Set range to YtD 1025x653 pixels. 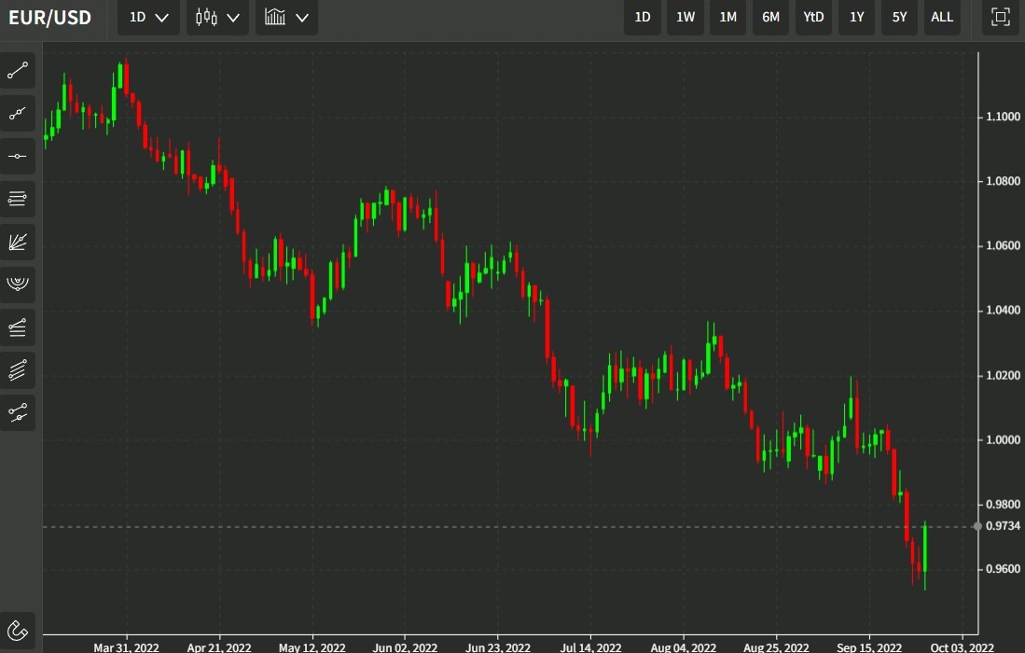(813, 17)
